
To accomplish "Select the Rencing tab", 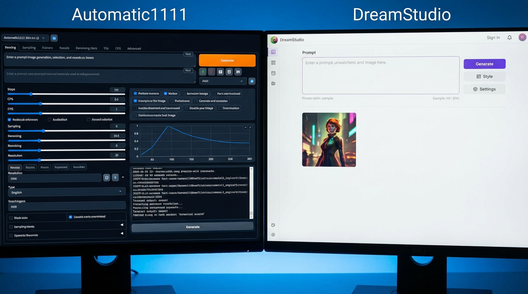I will pos(10,48).
